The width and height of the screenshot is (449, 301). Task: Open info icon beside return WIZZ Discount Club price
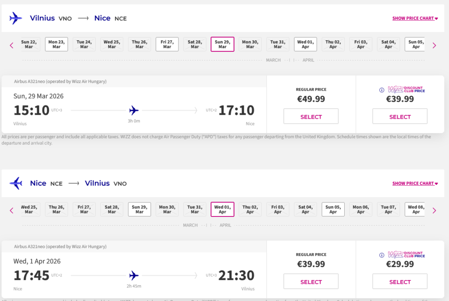coord(382,255)
